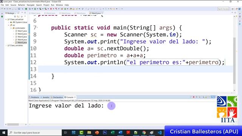Click the Debug toolbar icon

(x=29, y=9)
